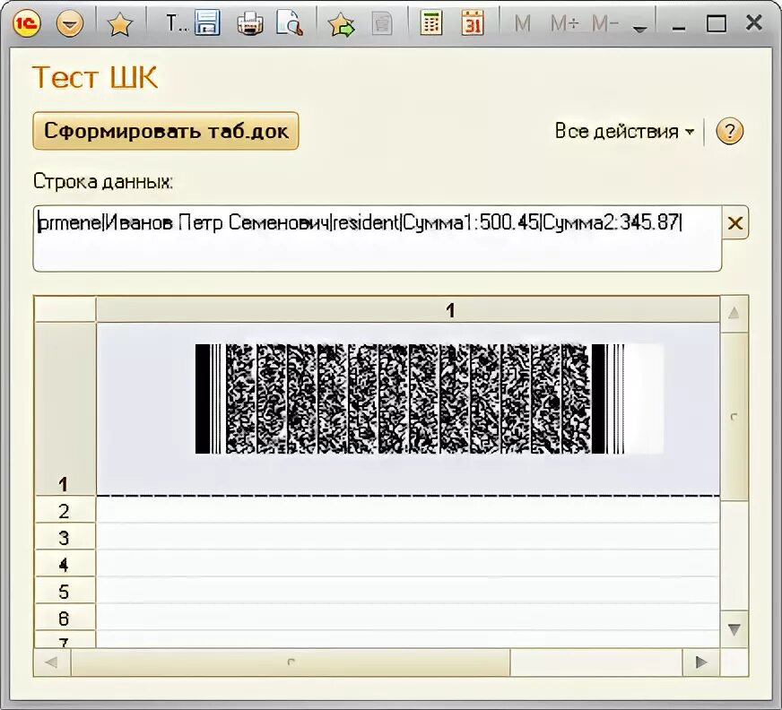Click the greyed-out document copy icon
Image resolution: width=782 pixels, height=710 pixels.
[x=382, y=23]
